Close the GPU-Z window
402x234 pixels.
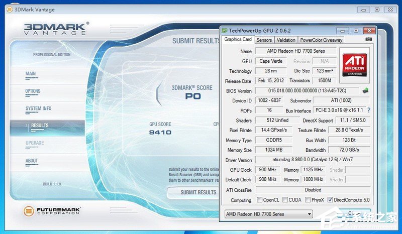[369, 31]
